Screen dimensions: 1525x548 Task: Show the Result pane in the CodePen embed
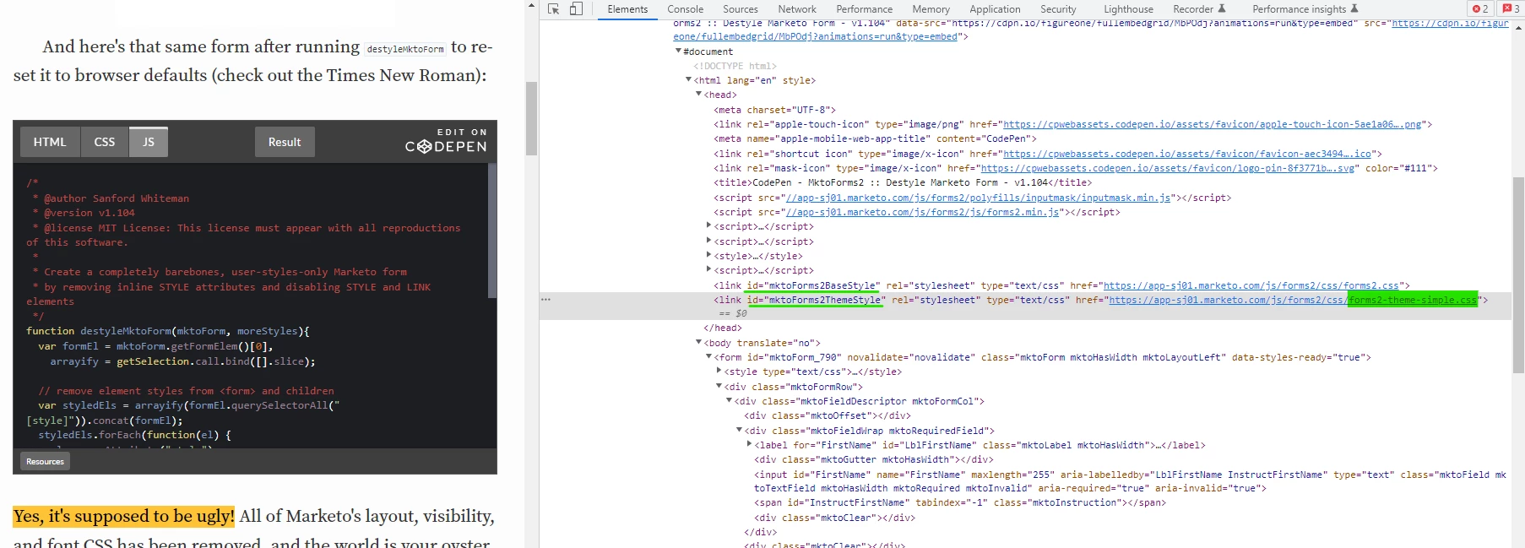tap(285, 142)
